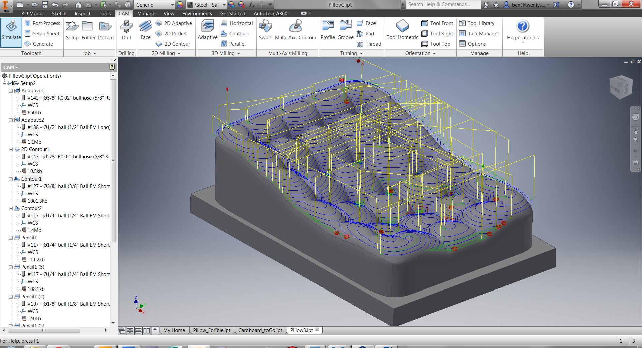This screenshot has height=348, width=642.
Task: Select the turning Groove tool
Action: 346,31
